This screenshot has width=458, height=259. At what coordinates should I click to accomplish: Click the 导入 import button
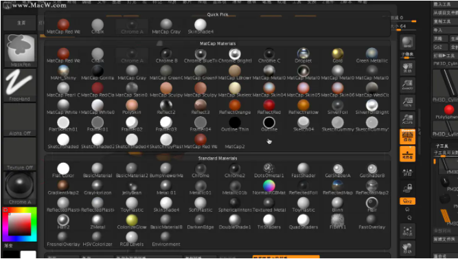445,30
